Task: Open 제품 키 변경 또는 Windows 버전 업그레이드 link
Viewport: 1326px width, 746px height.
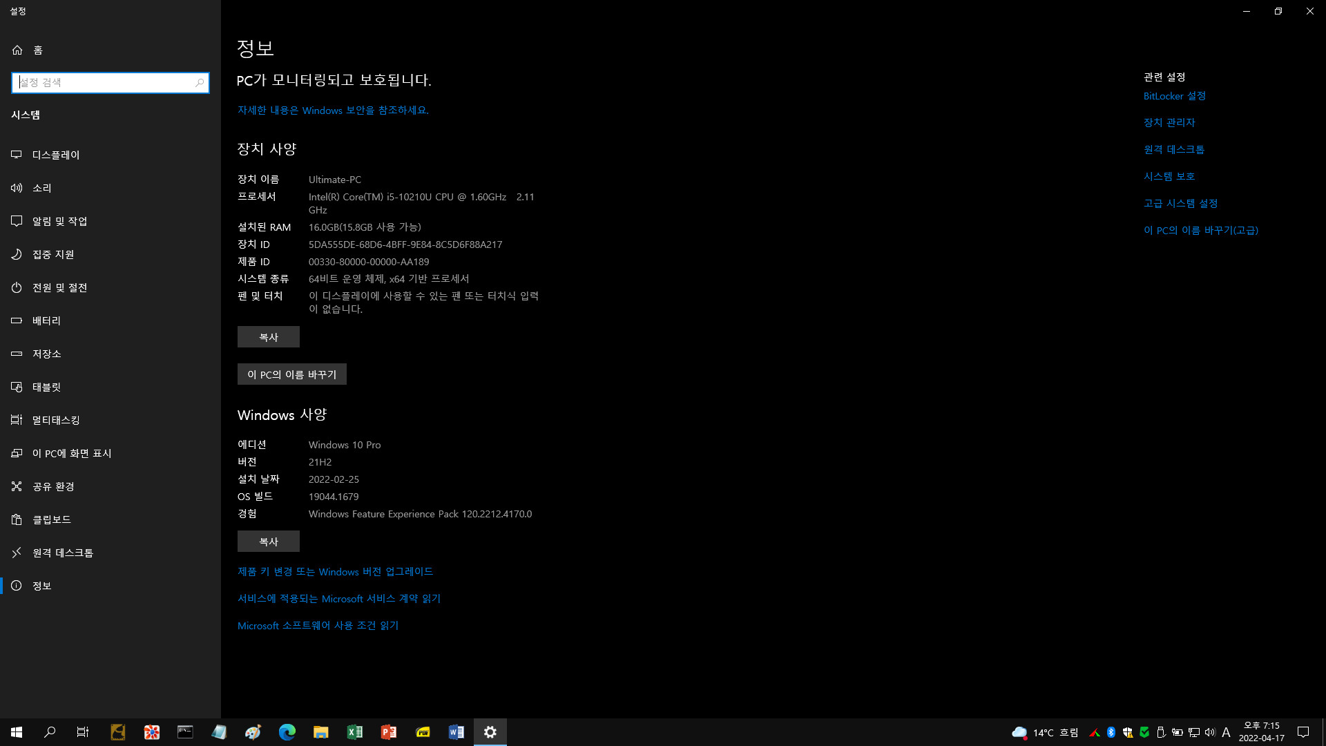Action: point(335,571)
